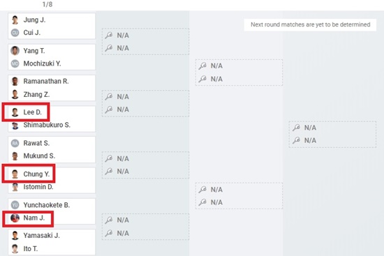Select Yang T. player photo

click(15, 51)
